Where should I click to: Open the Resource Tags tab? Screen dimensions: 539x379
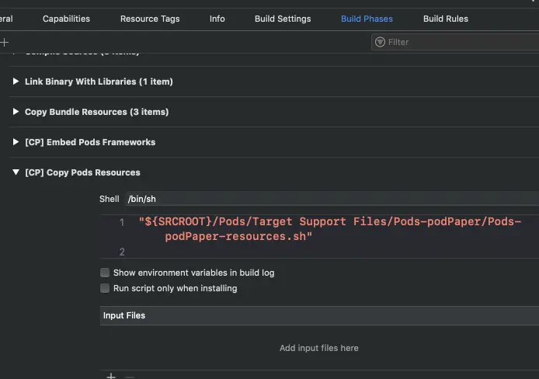(150, 19)
